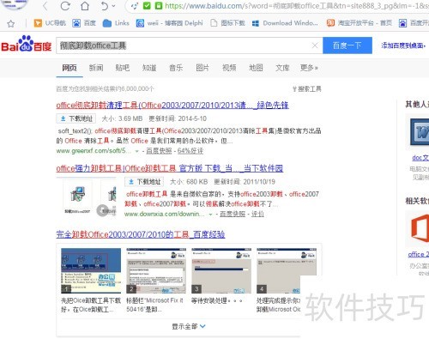This screenshot has width=429, height=339.
Task: Click the browser back arrow
Action: [x=45, y=6]
